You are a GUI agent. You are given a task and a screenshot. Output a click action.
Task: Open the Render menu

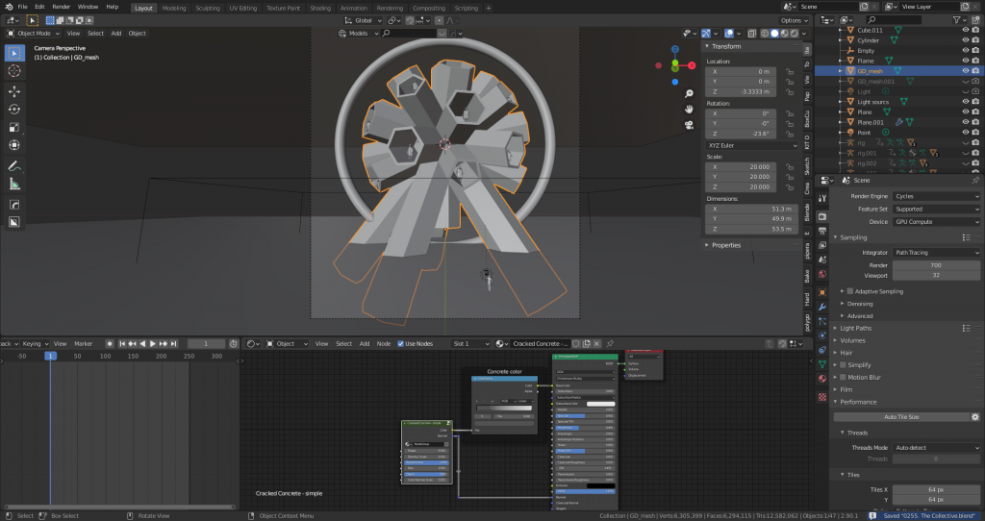point(61,7)
